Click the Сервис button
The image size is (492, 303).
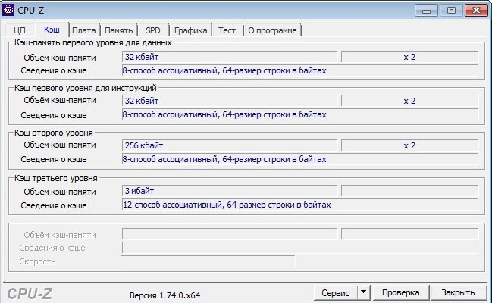[335, 292]
